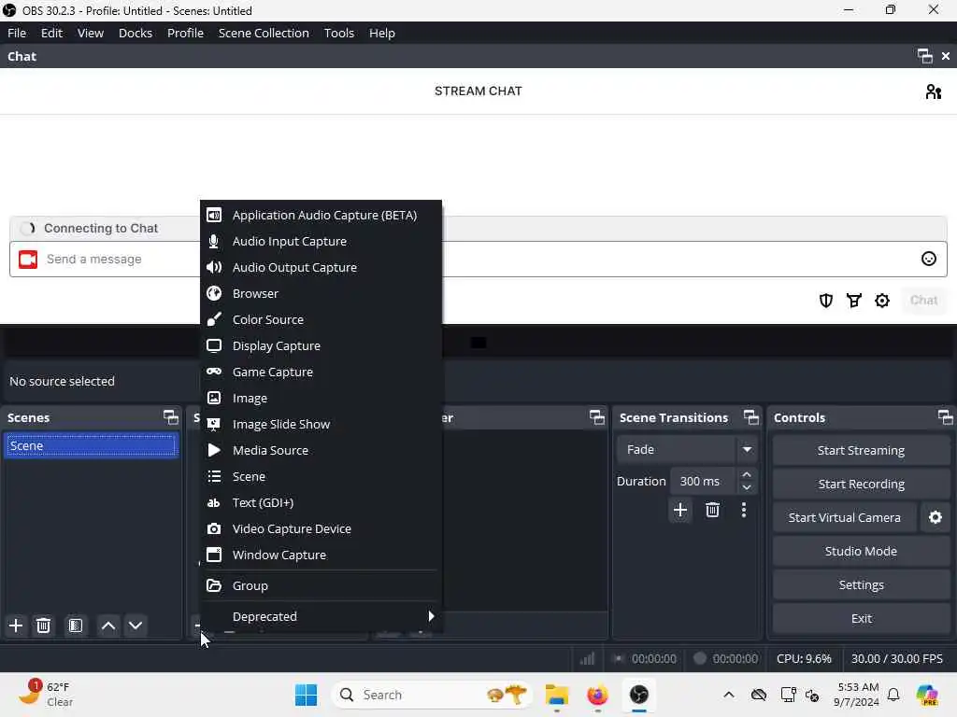Choose Scene as a source
The image size is (957, 717).
pos(321,477)
